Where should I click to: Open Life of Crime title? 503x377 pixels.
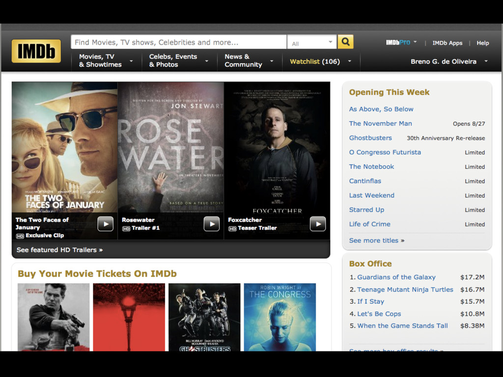pos(370,224)
